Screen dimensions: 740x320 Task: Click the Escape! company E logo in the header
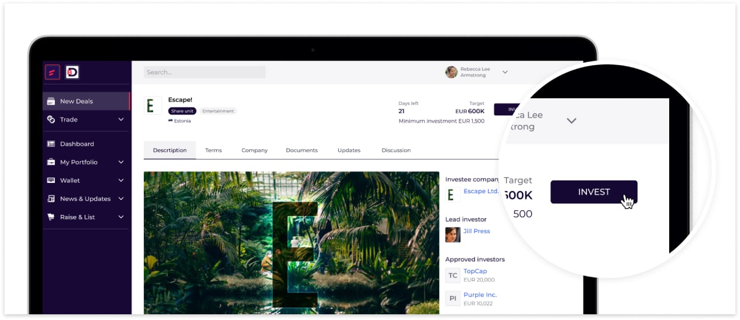coord(152,106)
